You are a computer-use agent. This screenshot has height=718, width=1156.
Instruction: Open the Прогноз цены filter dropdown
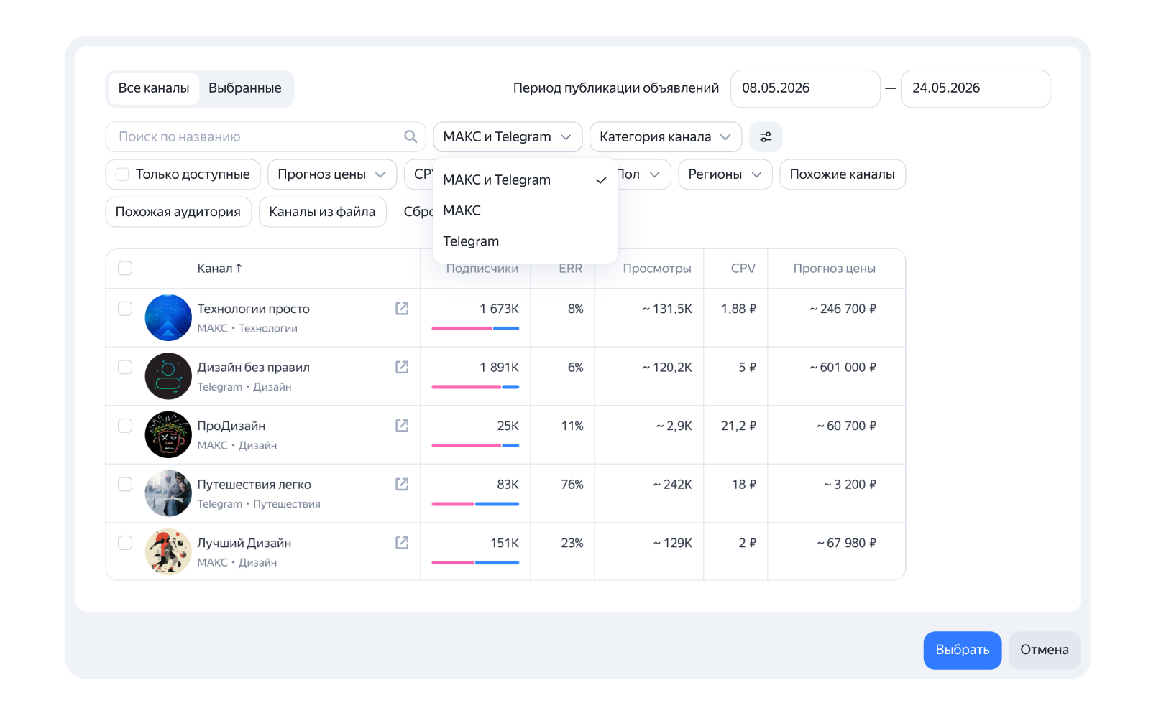tap(331, 174)
